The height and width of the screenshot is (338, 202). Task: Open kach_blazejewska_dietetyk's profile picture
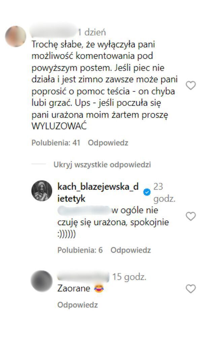42,191
